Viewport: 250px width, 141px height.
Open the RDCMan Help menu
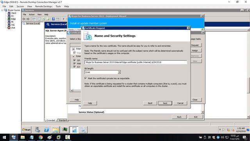(x=66, y=6)
